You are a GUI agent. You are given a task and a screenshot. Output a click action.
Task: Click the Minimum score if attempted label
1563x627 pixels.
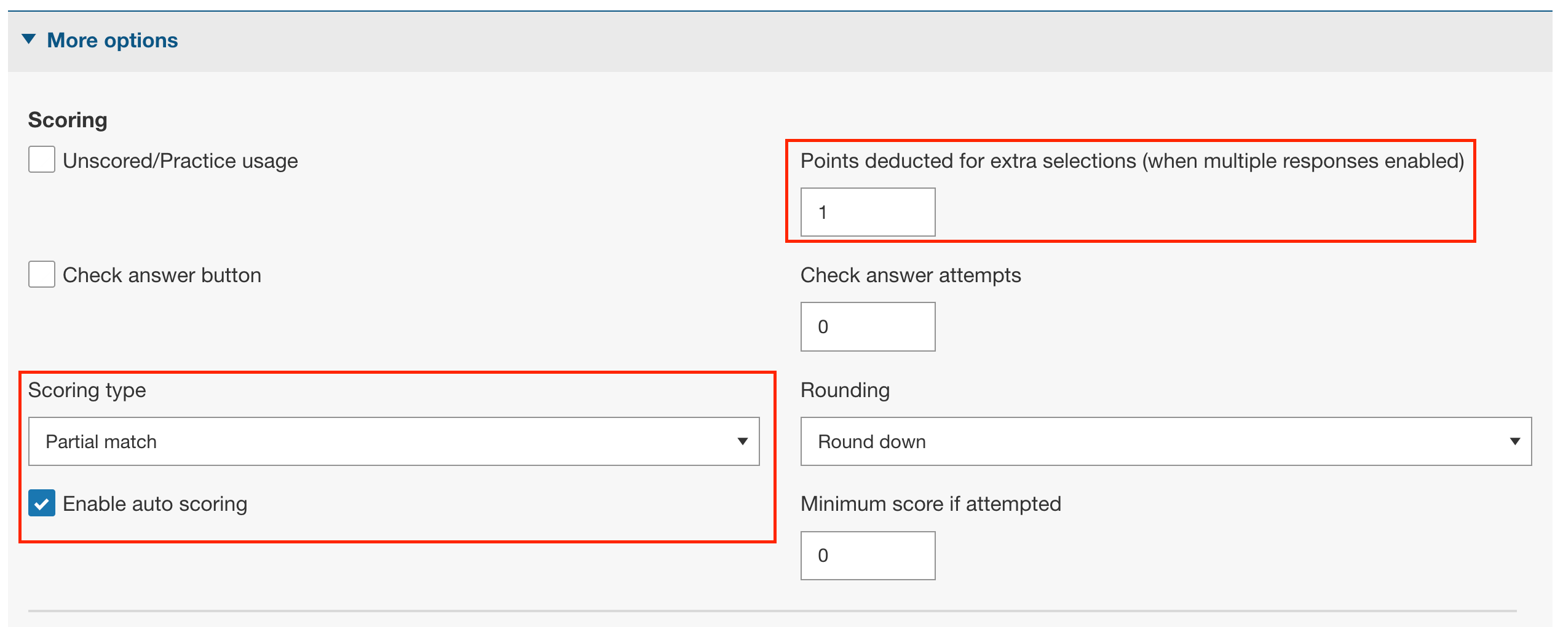click(930, 504)
